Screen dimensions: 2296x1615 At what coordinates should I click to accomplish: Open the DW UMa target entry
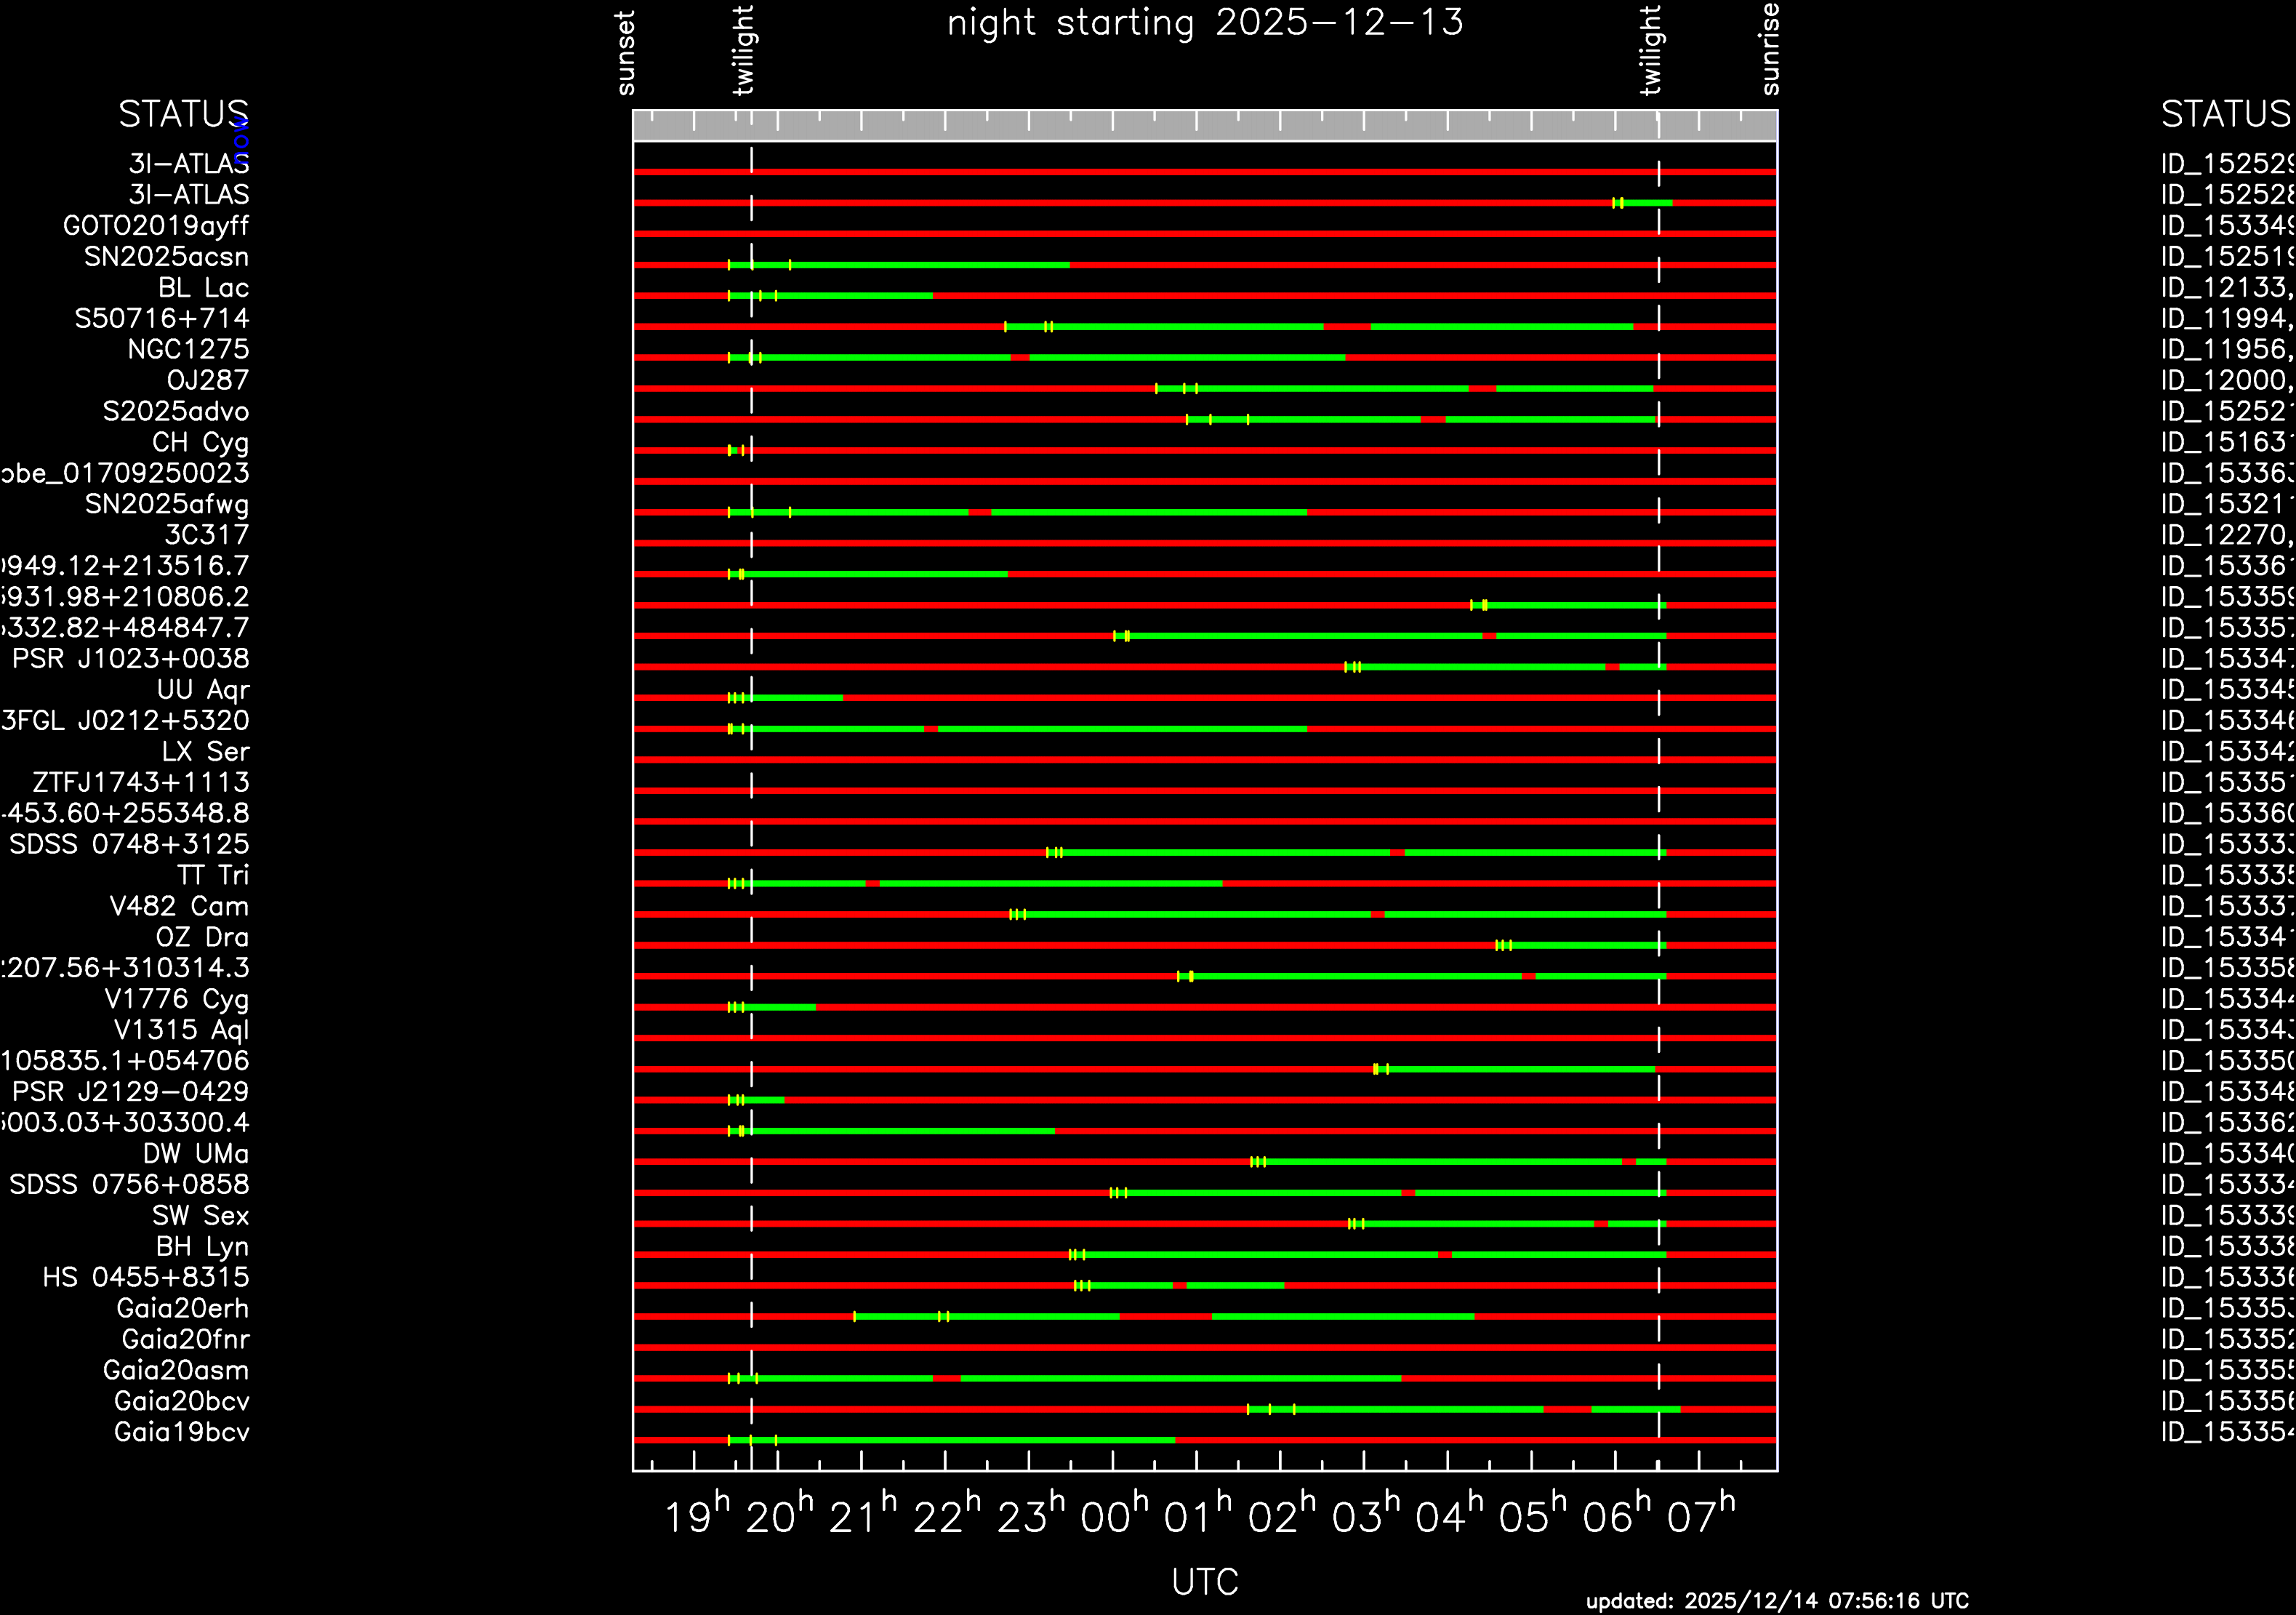195,1153
